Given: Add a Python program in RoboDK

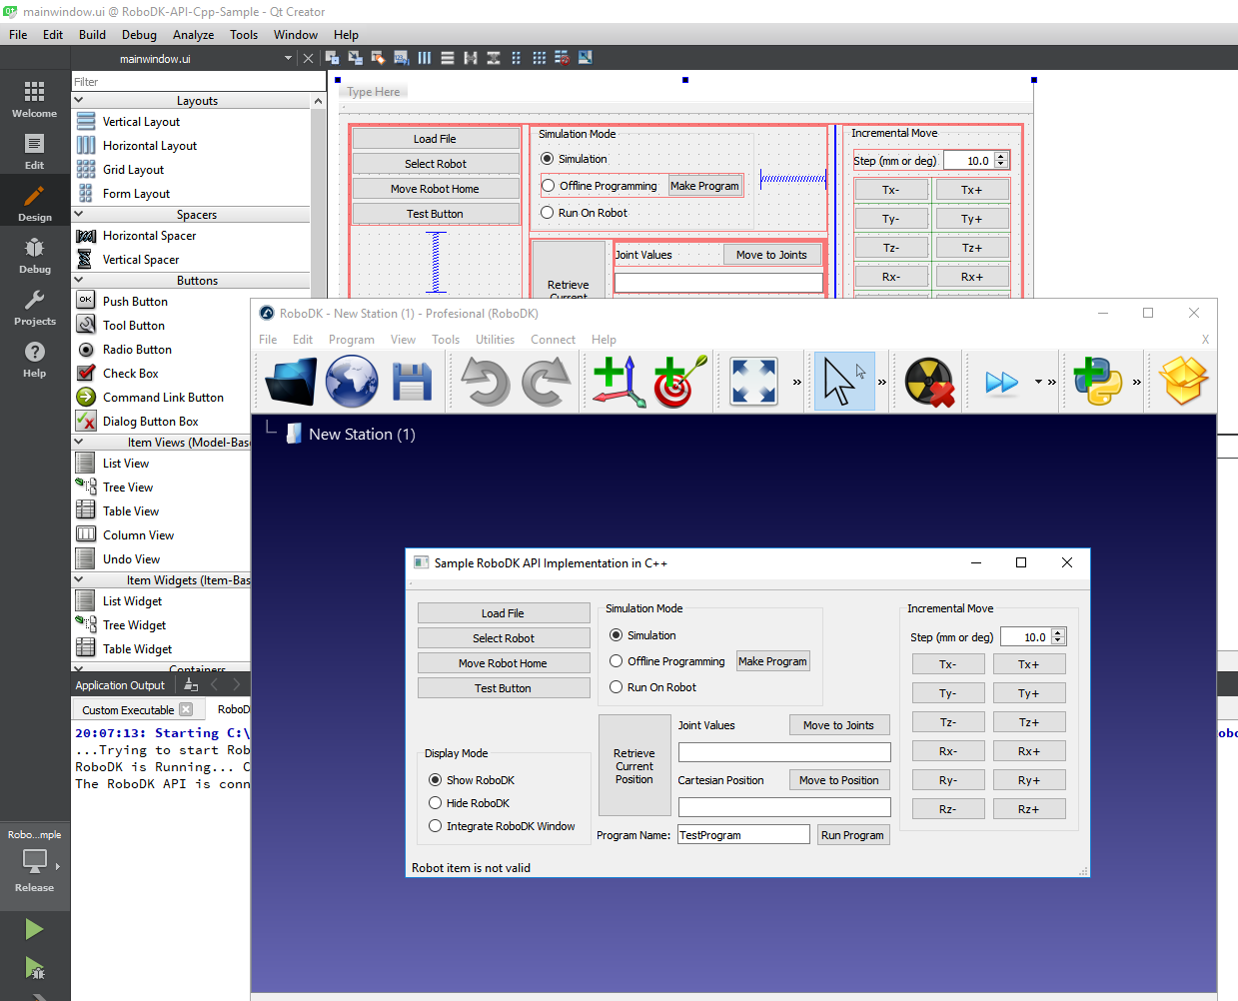Looking at the screenshot, I should (1098, 382).
